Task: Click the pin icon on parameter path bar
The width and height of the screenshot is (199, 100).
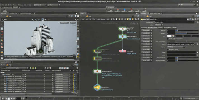Action: [196, 16]
